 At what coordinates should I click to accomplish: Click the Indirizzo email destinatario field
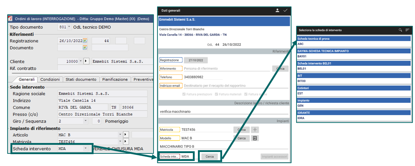coord(236,86)
